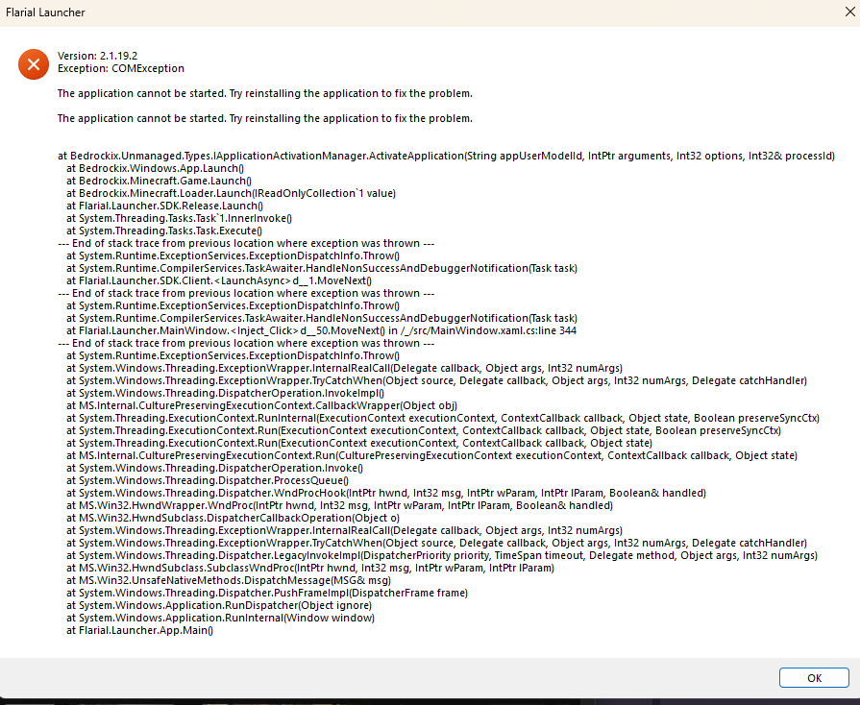Click the MainWindow.xaml.cs line 344 entry
This screenshot has width=860, height=705.
(x=321, y=330)
